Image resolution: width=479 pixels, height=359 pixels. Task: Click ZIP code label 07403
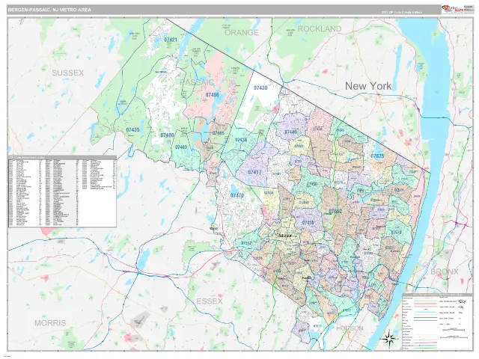[181, 147]
